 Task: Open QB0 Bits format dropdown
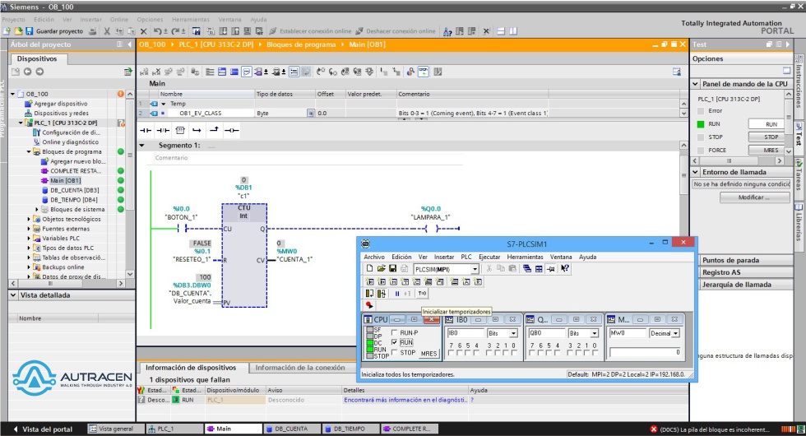(x=594, y=333)
